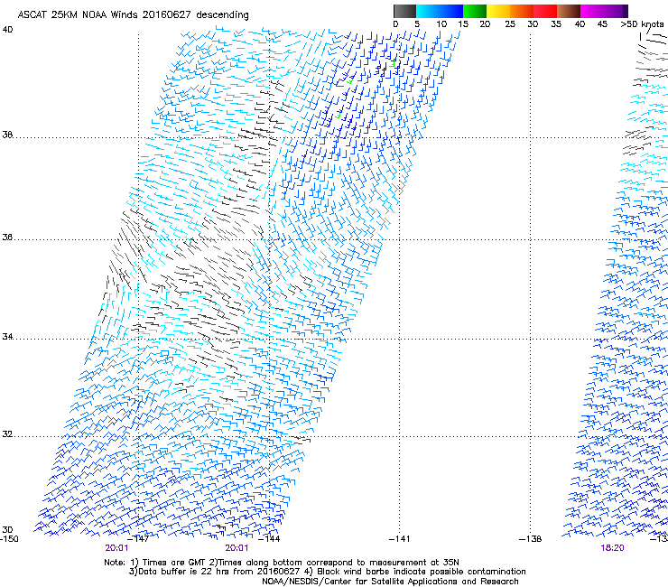
Task: Click the red 30-35 knots legend segment
Action: pos(545,11)
